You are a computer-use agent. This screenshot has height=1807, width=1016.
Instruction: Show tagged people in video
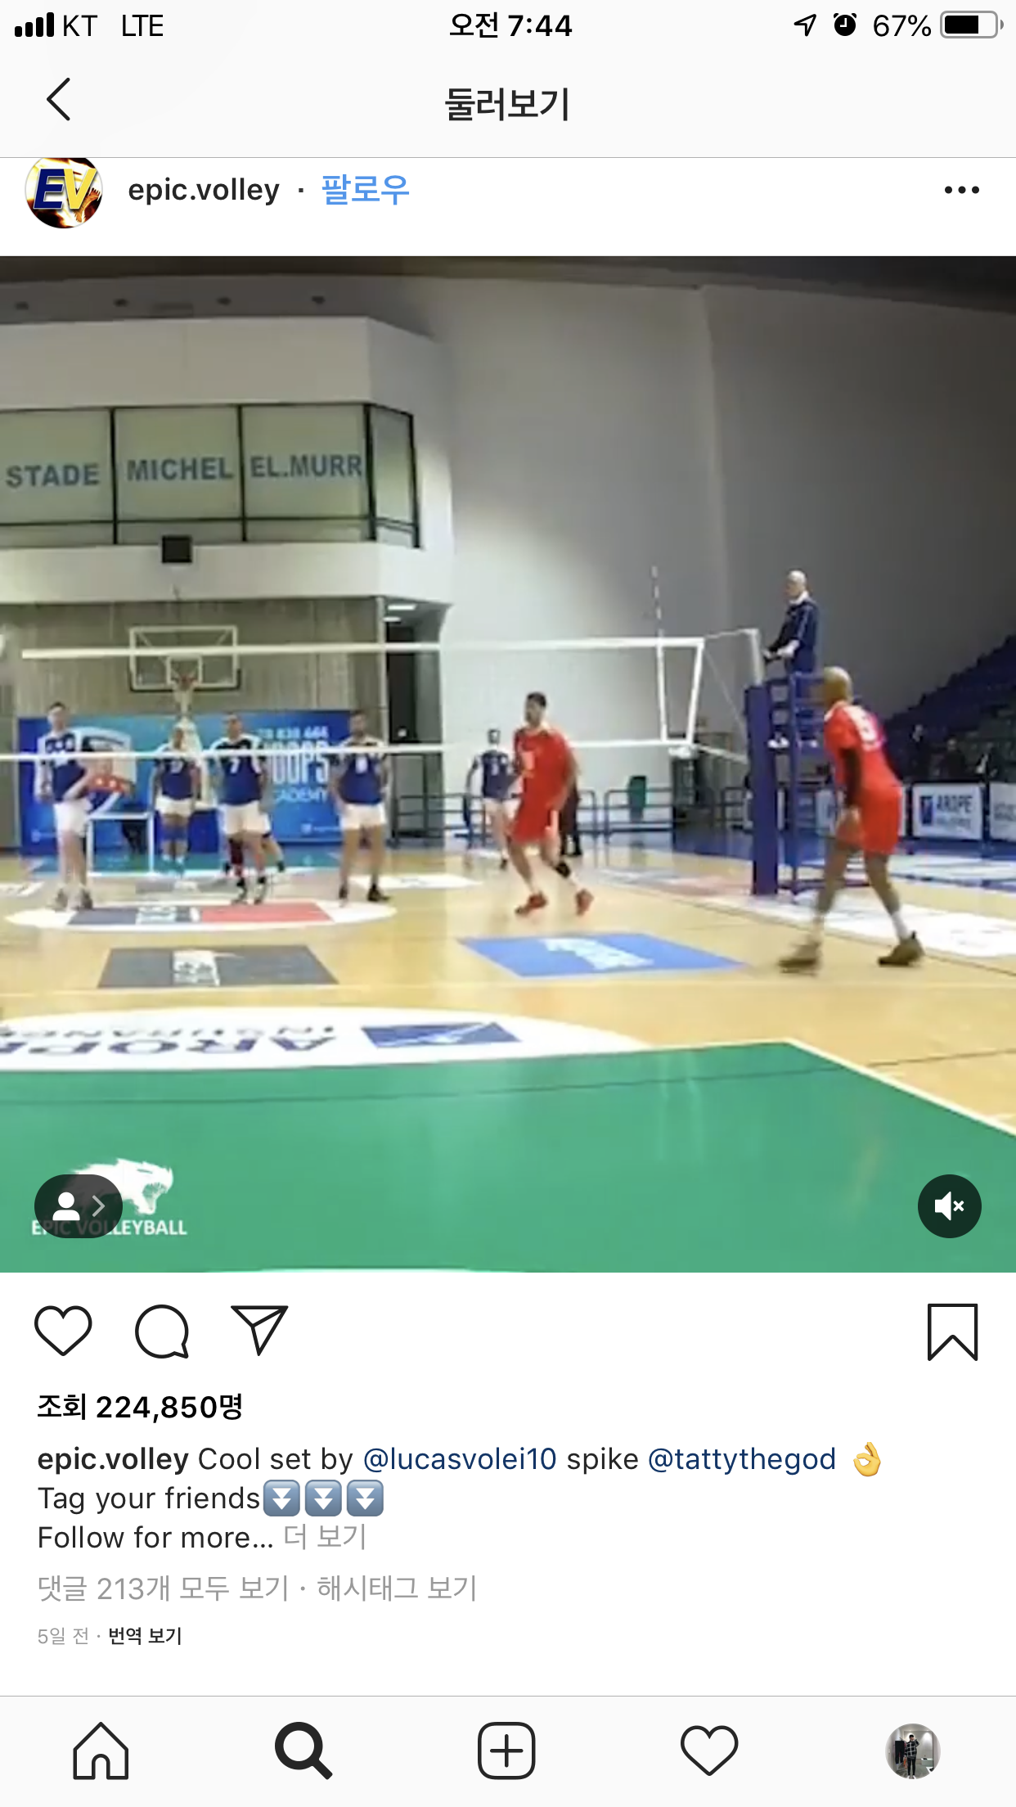pyautogui.click(x=79, y=1206)
